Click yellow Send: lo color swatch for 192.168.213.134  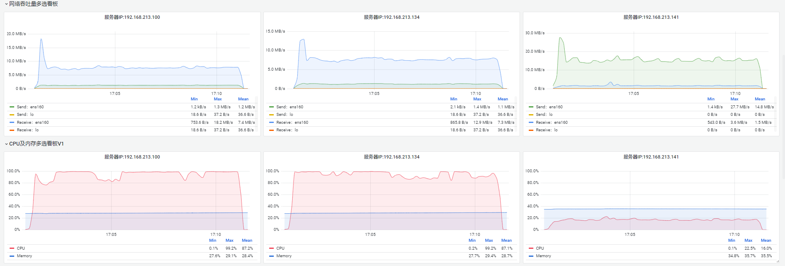point(271,115)
